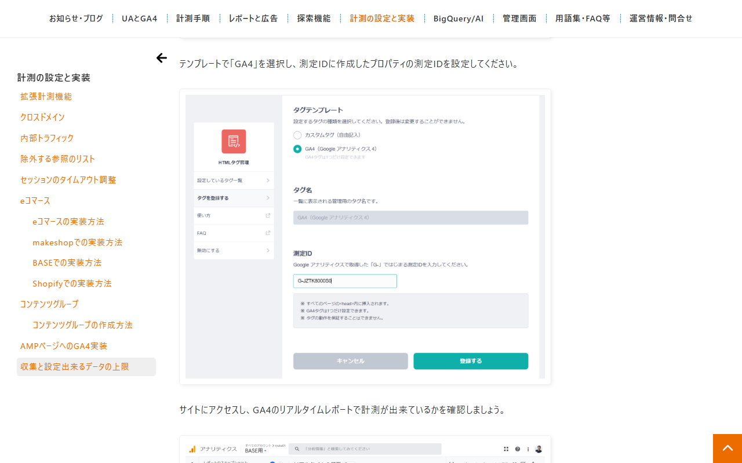Click FAQ external link row
Image resolution: width=742 pixels, height=463 pixels.
click(x=234, y=233)
